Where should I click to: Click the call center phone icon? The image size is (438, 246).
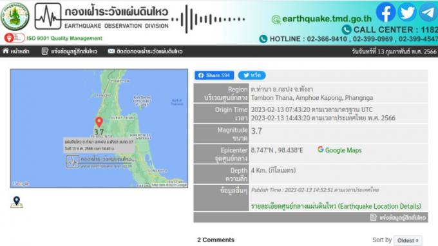click(346, 30)
